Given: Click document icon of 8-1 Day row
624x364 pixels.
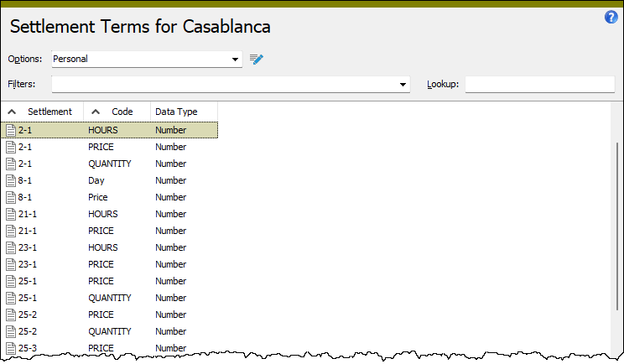Looking at the screenshot, I should (11, 180).
